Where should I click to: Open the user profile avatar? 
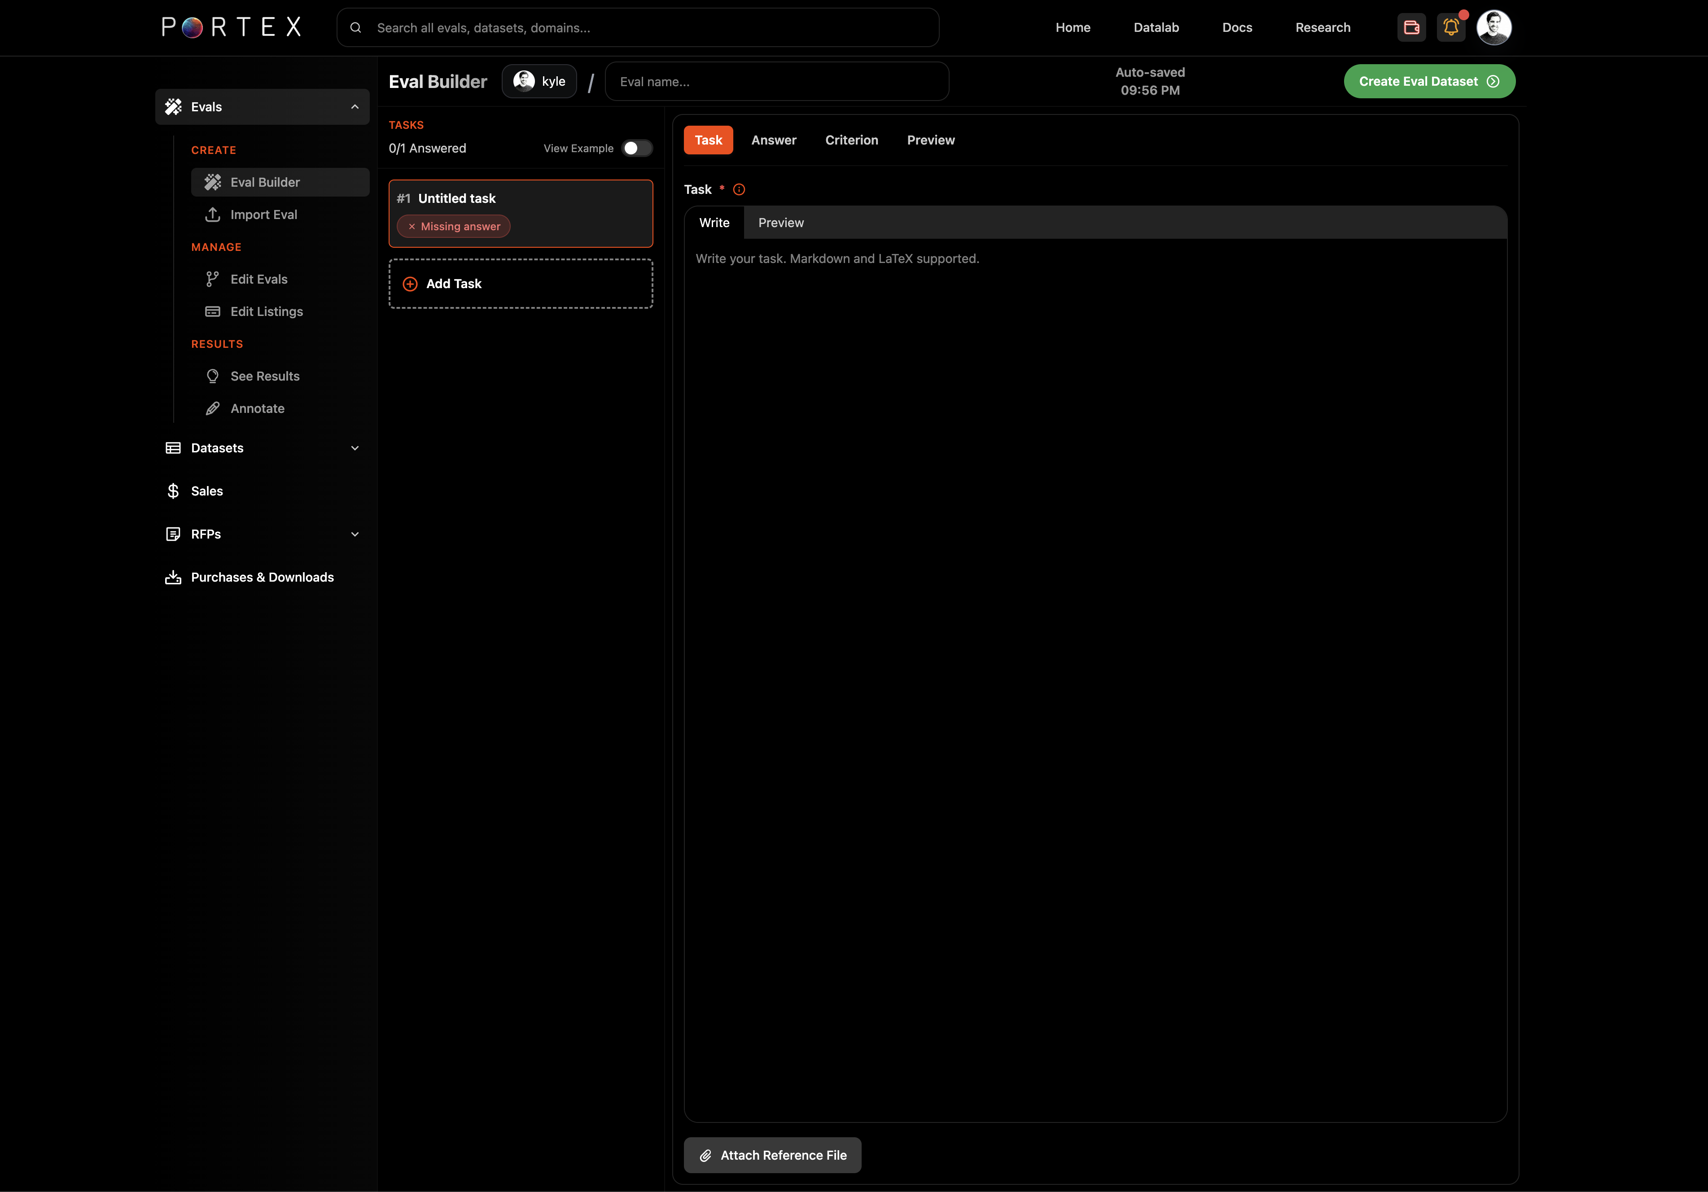coord(1493,27)
